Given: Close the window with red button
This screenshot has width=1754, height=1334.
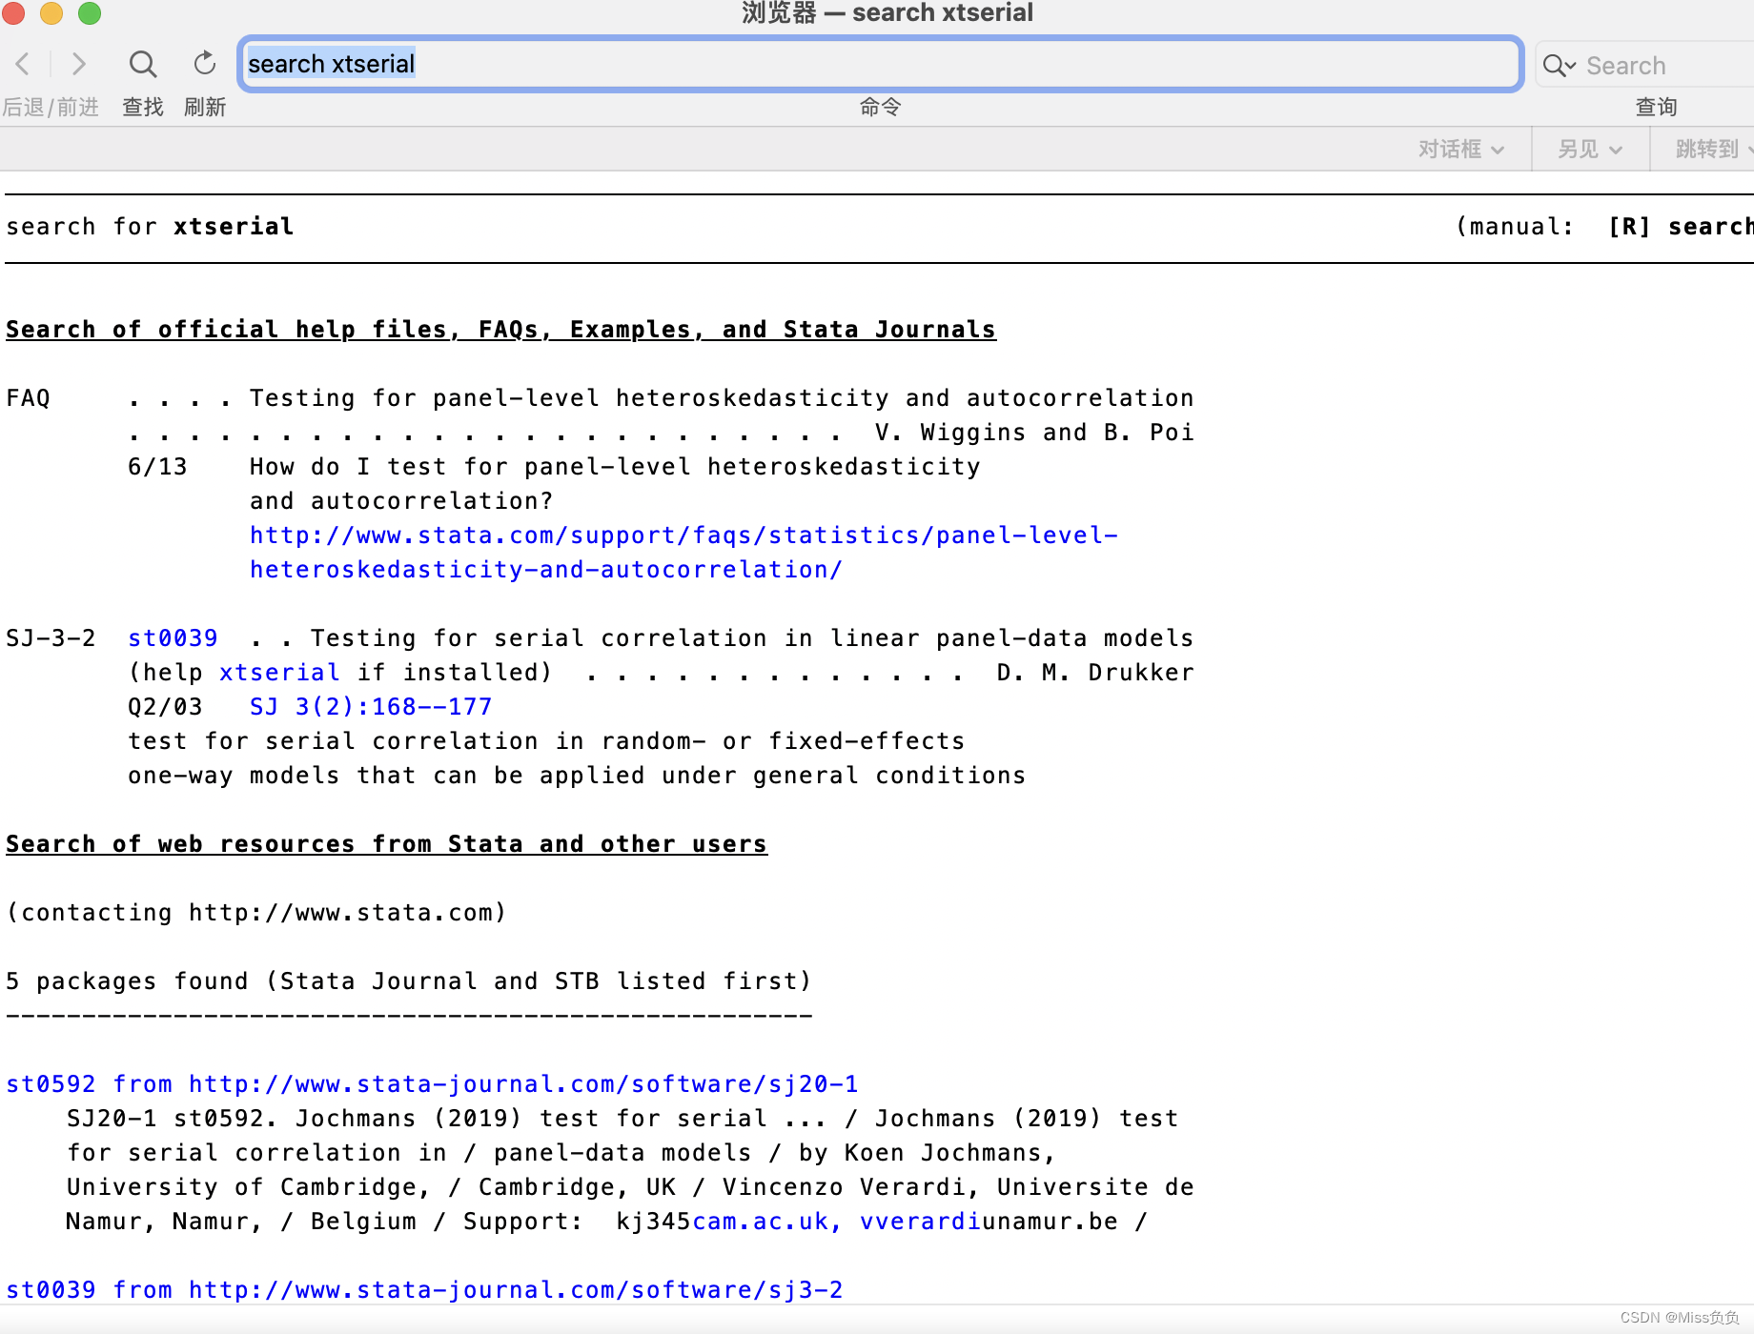Looking at the screenshot, I should pos(13,12).
